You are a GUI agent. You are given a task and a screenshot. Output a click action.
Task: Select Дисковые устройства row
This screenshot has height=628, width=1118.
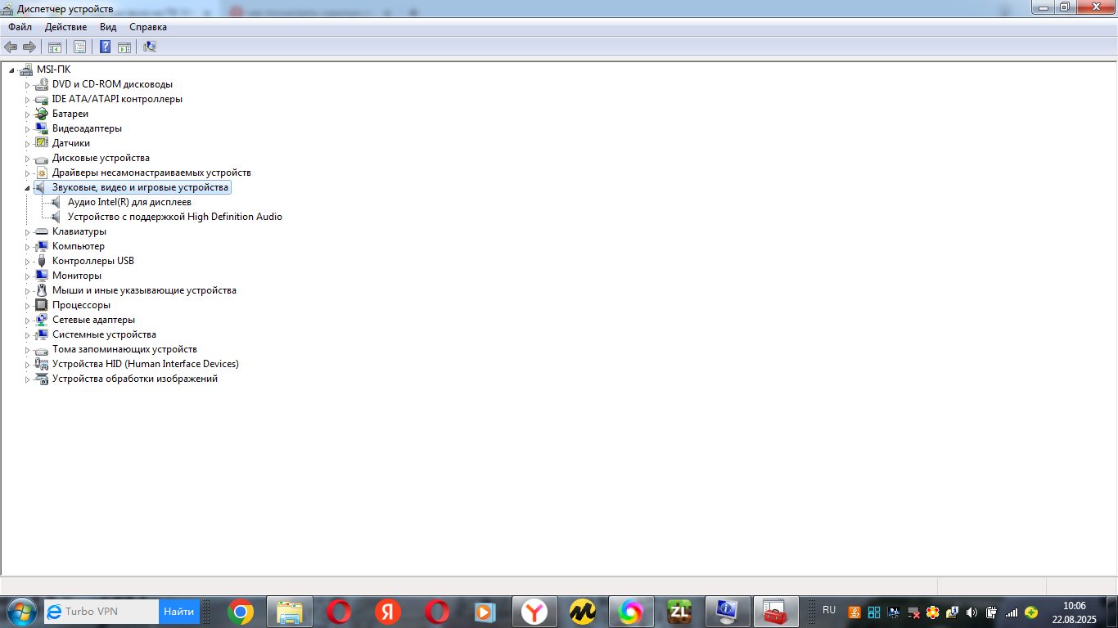101,158
